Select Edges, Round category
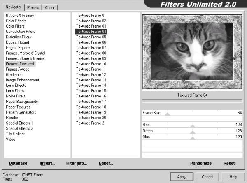This screenshot has height=183, width=247. 17,42
